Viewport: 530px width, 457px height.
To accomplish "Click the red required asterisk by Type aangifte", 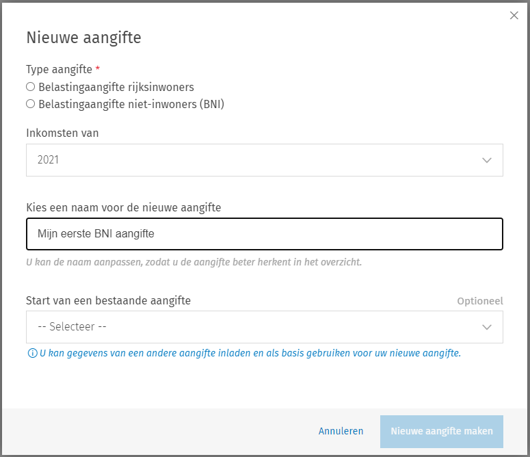I will pos(98,70).
